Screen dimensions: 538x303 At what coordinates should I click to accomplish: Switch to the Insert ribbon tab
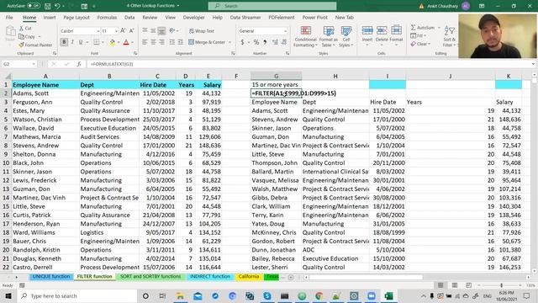[x=50, y=17]
